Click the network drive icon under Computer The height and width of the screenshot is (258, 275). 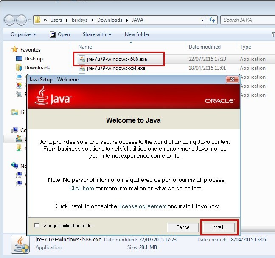[x=19, y=148]
